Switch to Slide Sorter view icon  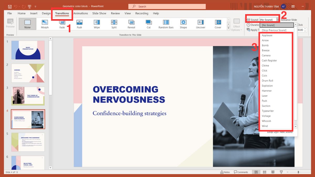click(x=264, y=172)
